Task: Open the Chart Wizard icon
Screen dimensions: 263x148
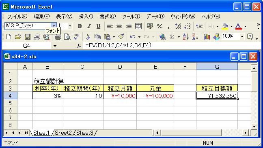Action: click(207, 36)
